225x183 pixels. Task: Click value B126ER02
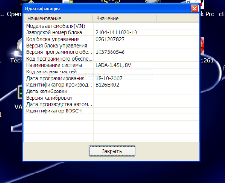[107, 85]
